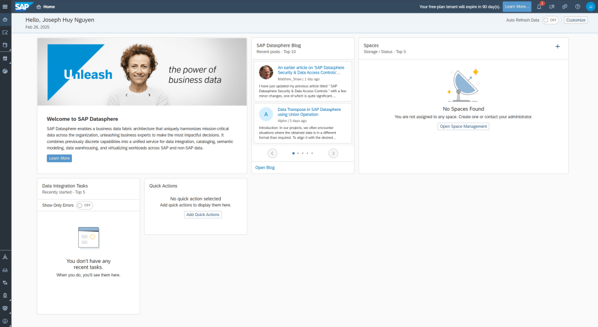Open the JJ user profile avatar
Screen dimensions: 598x327
point(590,6)
